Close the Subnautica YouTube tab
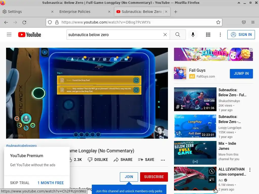The width and height of the screenshot is (259, 194). [x=166, y=12]
